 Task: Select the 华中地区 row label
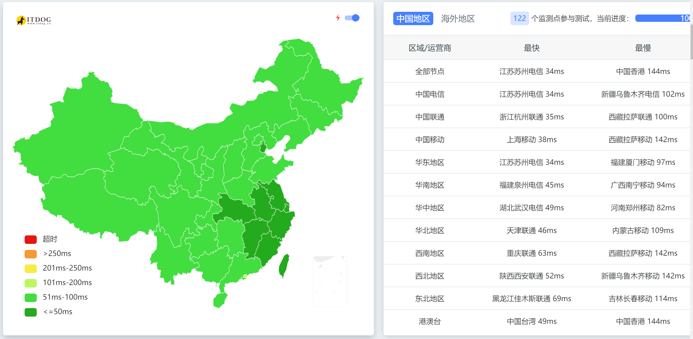(430, 208)
